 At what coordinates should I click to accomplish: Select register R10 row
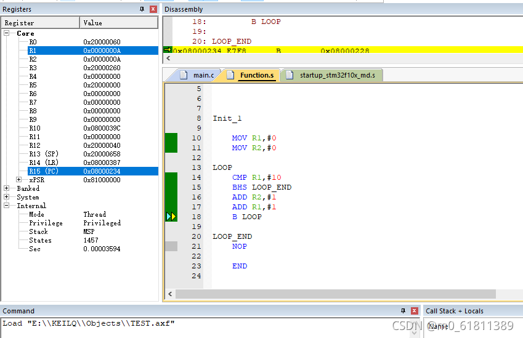coord(93,128)
